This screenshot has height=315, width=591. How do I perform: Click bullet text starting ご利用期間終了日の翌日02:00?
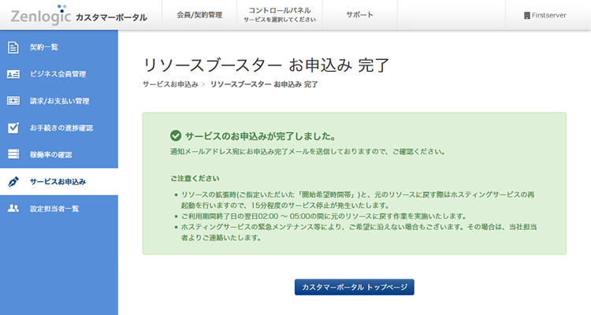coord(324,217)
